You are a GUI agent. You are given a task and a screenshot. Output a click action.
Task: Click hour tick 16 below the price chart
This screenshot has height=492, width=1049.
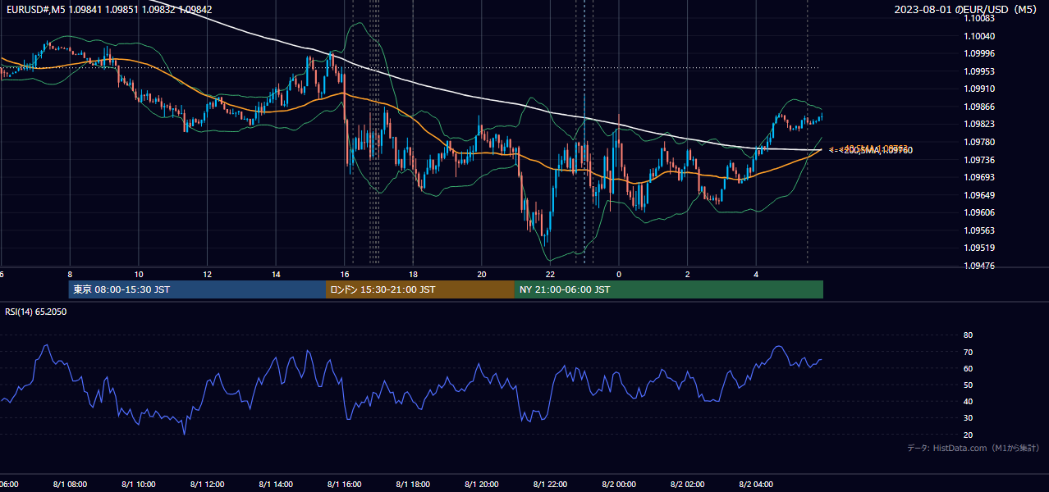click(x=345, y=275)
